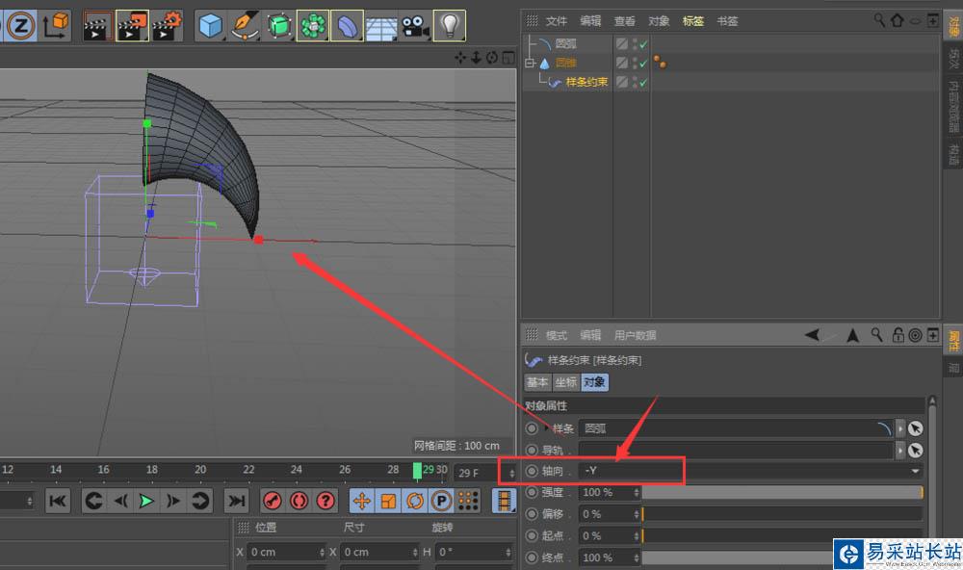
Task: Toggle keyframe circle for 轴向 parameter
Action: pos(532,471)
